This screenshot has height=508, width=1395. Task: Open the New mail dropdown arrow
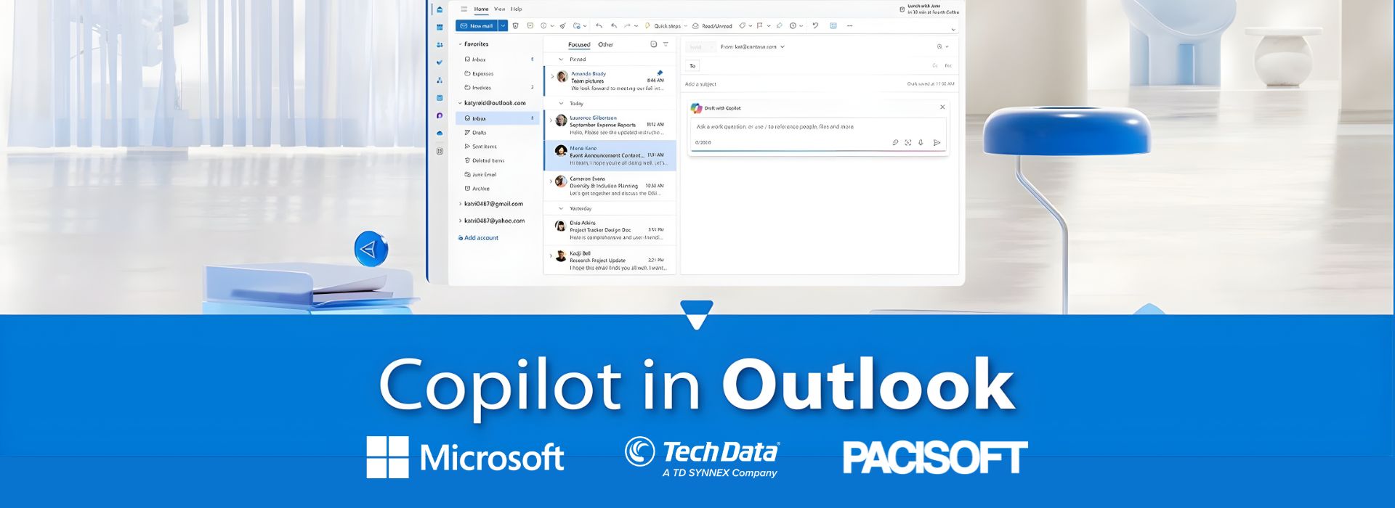point(503,26)
